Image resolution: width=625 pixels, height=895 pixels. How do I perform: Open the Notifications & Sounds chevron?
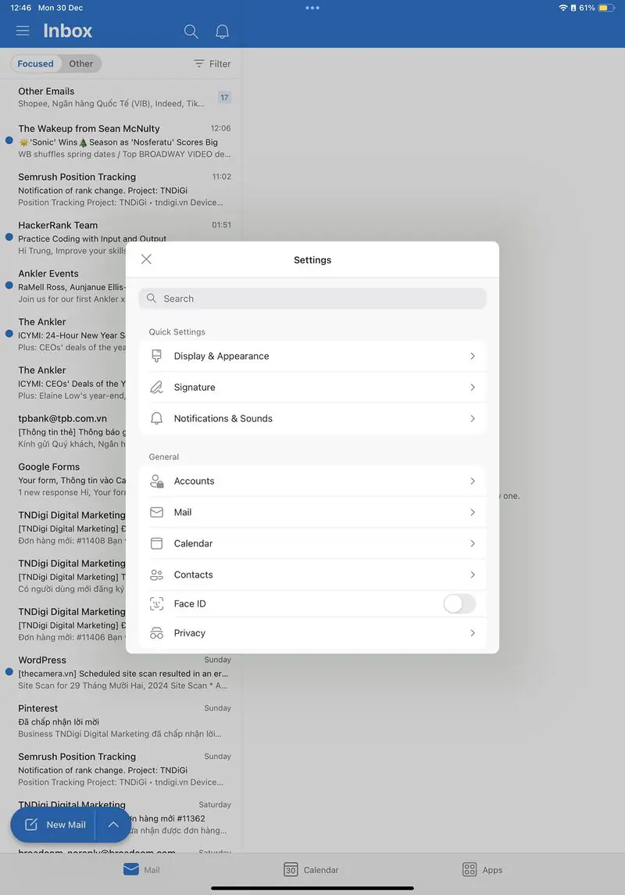click(x=473, y=418)
